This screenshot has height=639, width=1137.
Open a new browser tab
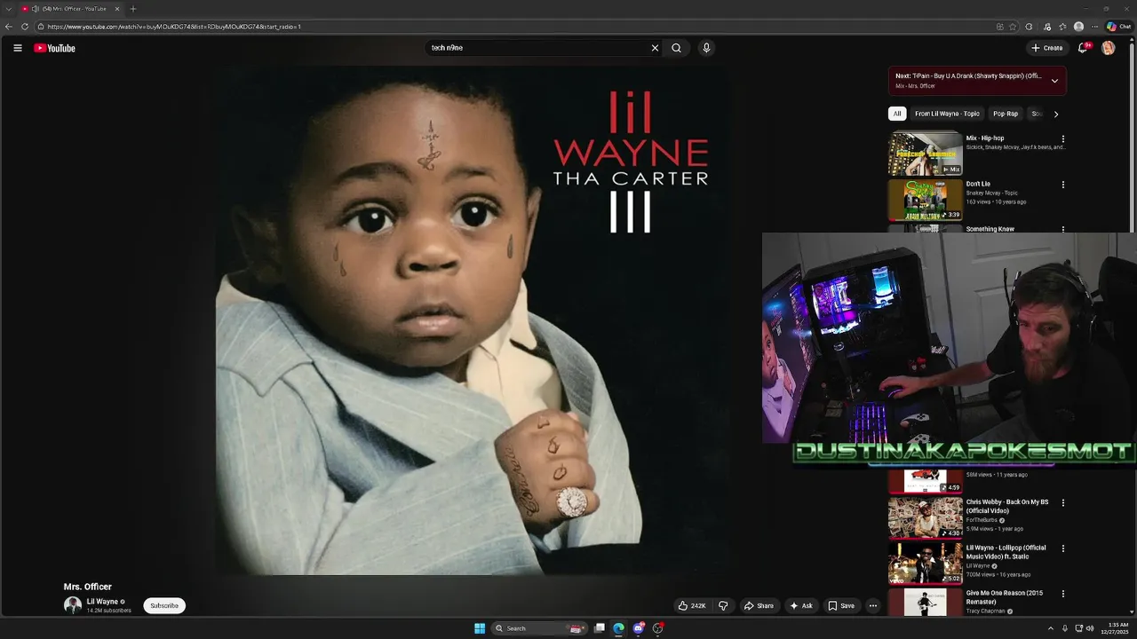pos(133,9)
